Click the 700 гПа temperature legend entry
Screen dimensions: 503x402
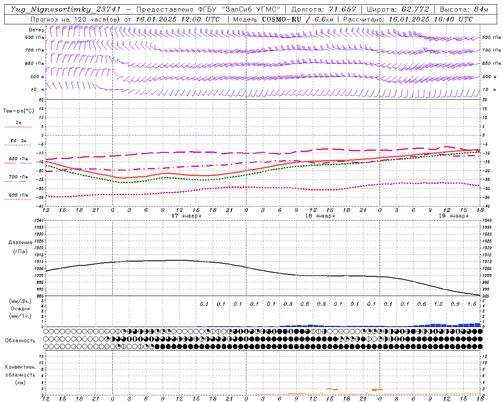[x=18, y=177]
